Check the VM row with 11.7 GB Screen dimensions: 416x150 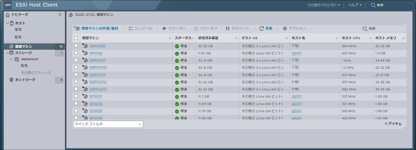(x=76, y=96)
